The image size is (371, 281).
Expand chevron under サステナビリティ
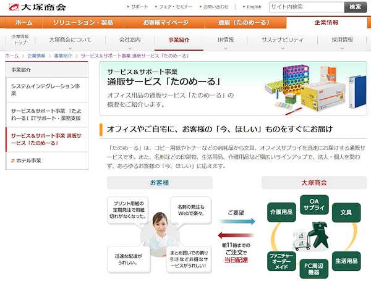[x=283, y=48]
